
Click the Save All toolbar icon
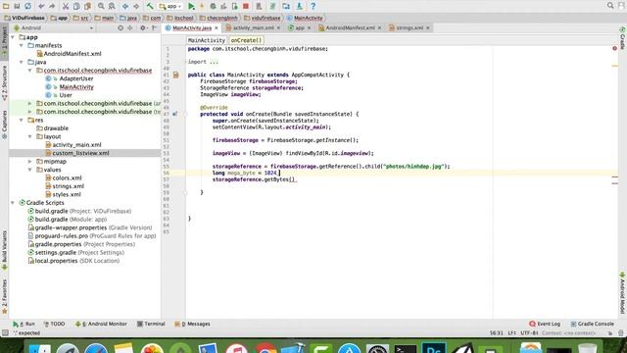tap(17, 6)
